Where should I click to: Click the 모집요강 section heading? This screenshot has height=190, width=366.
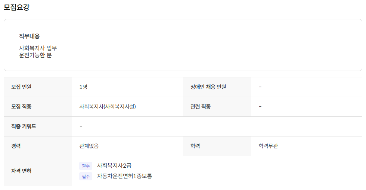[16, 7]
